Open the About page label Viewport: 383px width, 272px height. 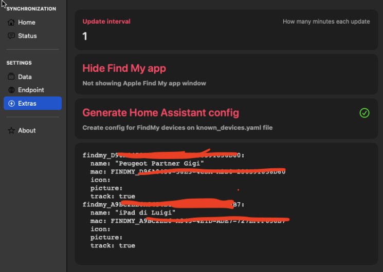pyautogui.click(x=27, y=130)
